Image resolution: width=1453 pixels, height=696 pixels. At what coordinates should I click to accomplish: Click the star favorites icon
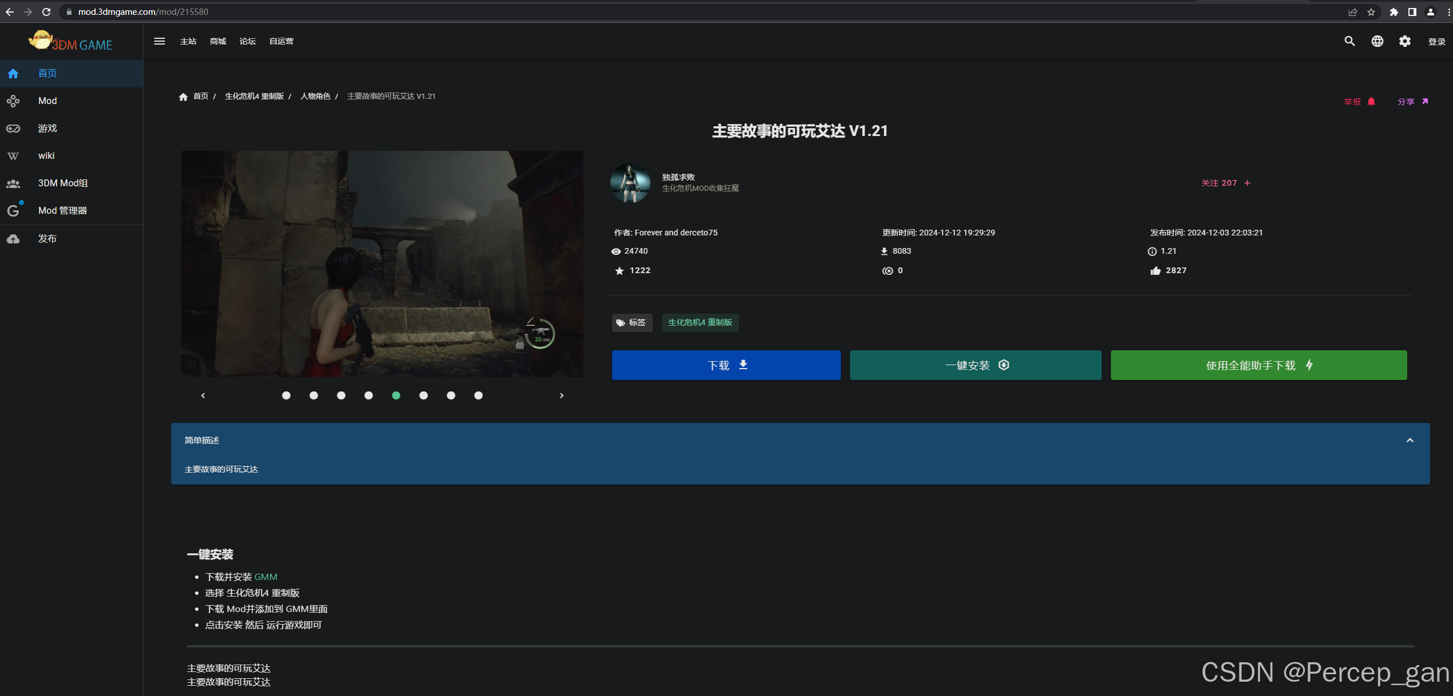(620, 271)
